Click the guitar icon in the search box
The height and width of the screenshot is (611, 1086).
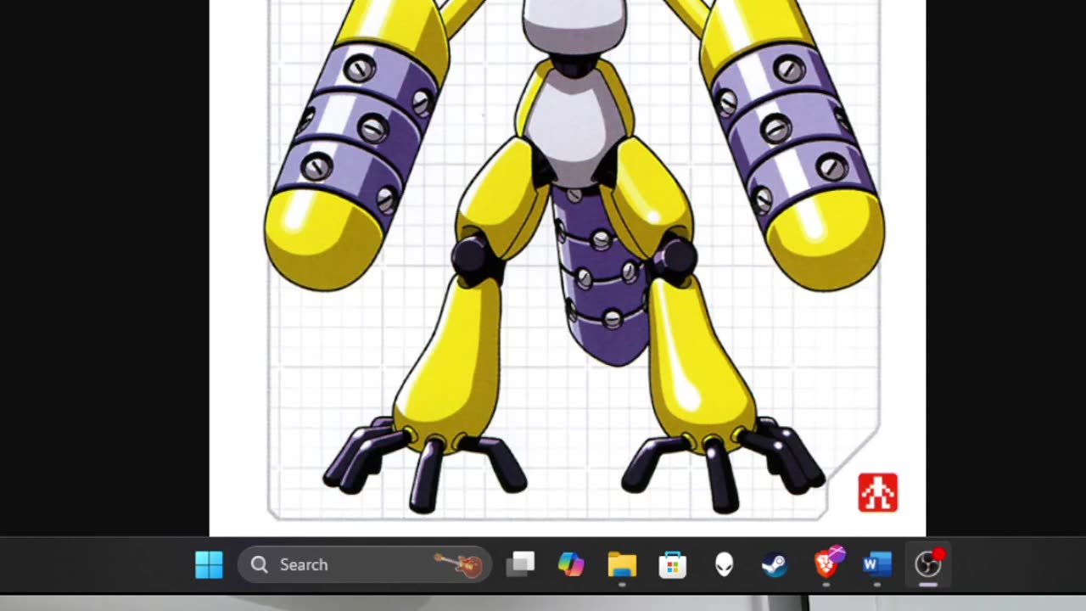459,564
